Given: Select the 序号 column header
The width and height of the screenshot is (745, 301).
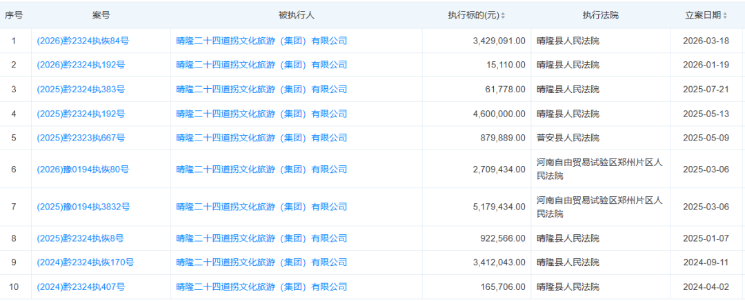Looking at the screenshot, I should [14, 15].
